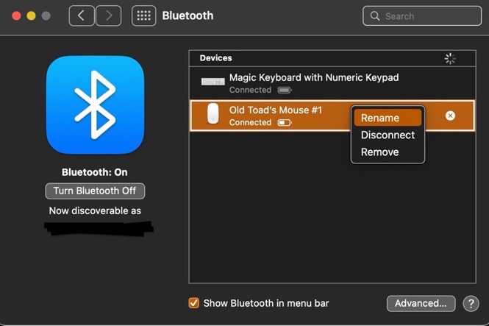This screenshot has height=326, width=489.
Task: Select Magic Keyboard with Numeric Keypad row
Action: click(x=332, y=83)
